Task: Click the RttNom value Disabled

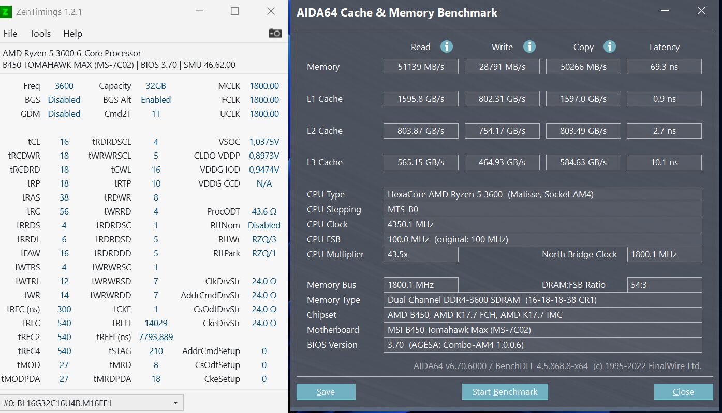Action: (x=264, y=225)
